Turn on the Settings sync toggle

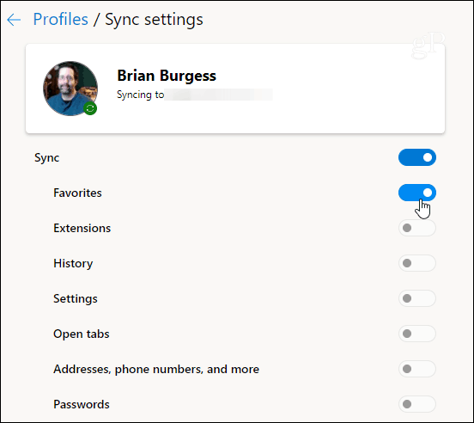[417, 298]
